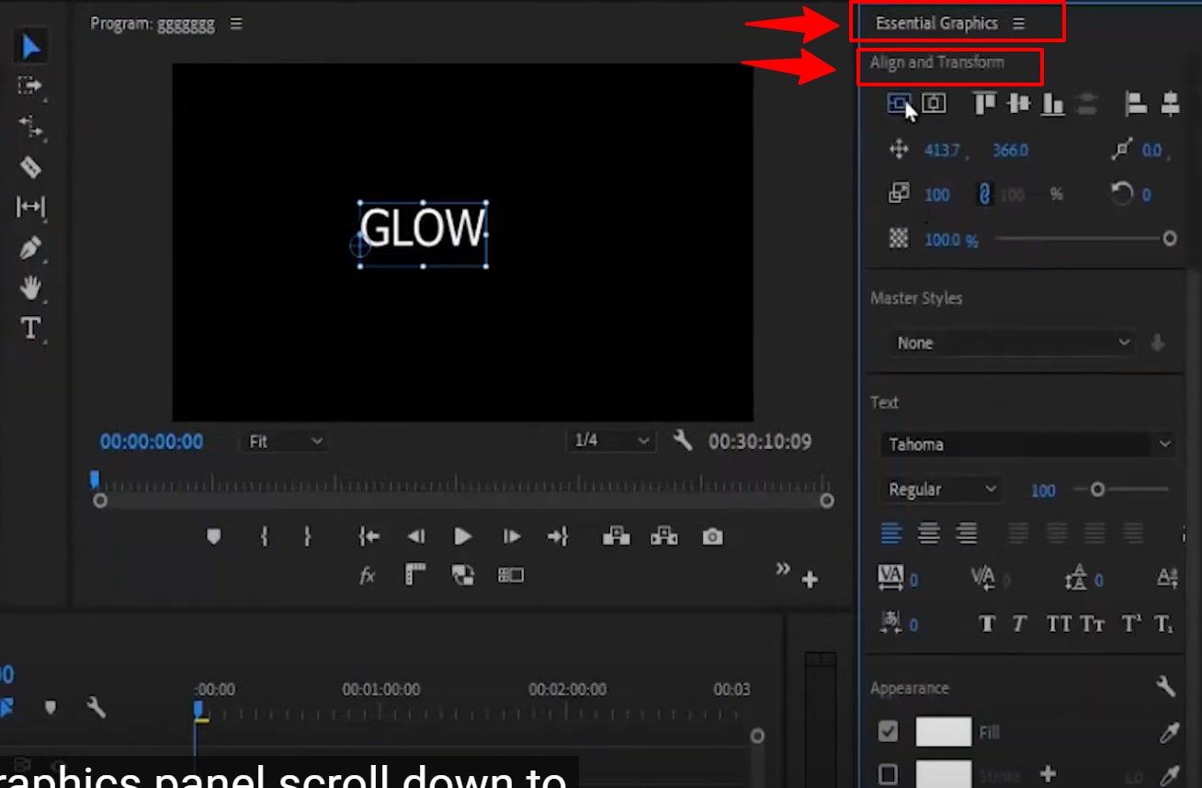The width and height of the screenshot is (1202, 788).
Task: Select the Pen tool
Action: point(30,248)
